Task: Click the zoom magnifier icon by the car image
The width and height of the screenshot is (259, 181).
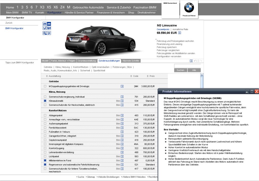Action: (45, 33)
